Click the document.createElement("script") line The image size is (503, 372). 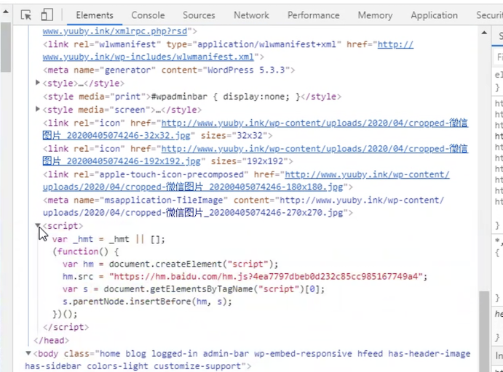(170, 264)
